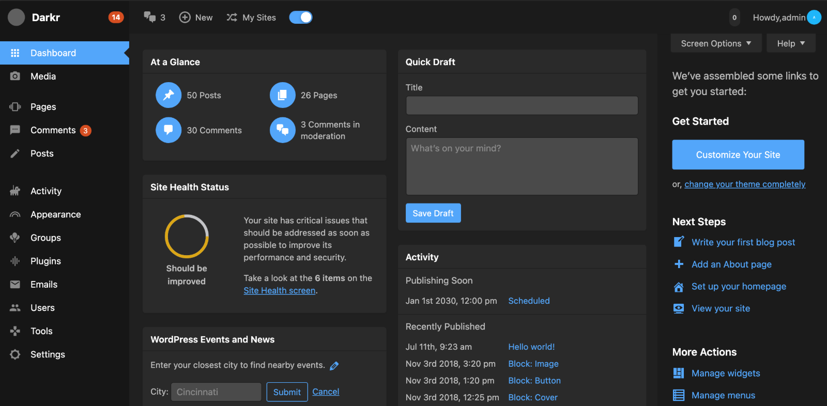Open the Media menu item
The width and height of the screenshot is (827, 406).
65,76
